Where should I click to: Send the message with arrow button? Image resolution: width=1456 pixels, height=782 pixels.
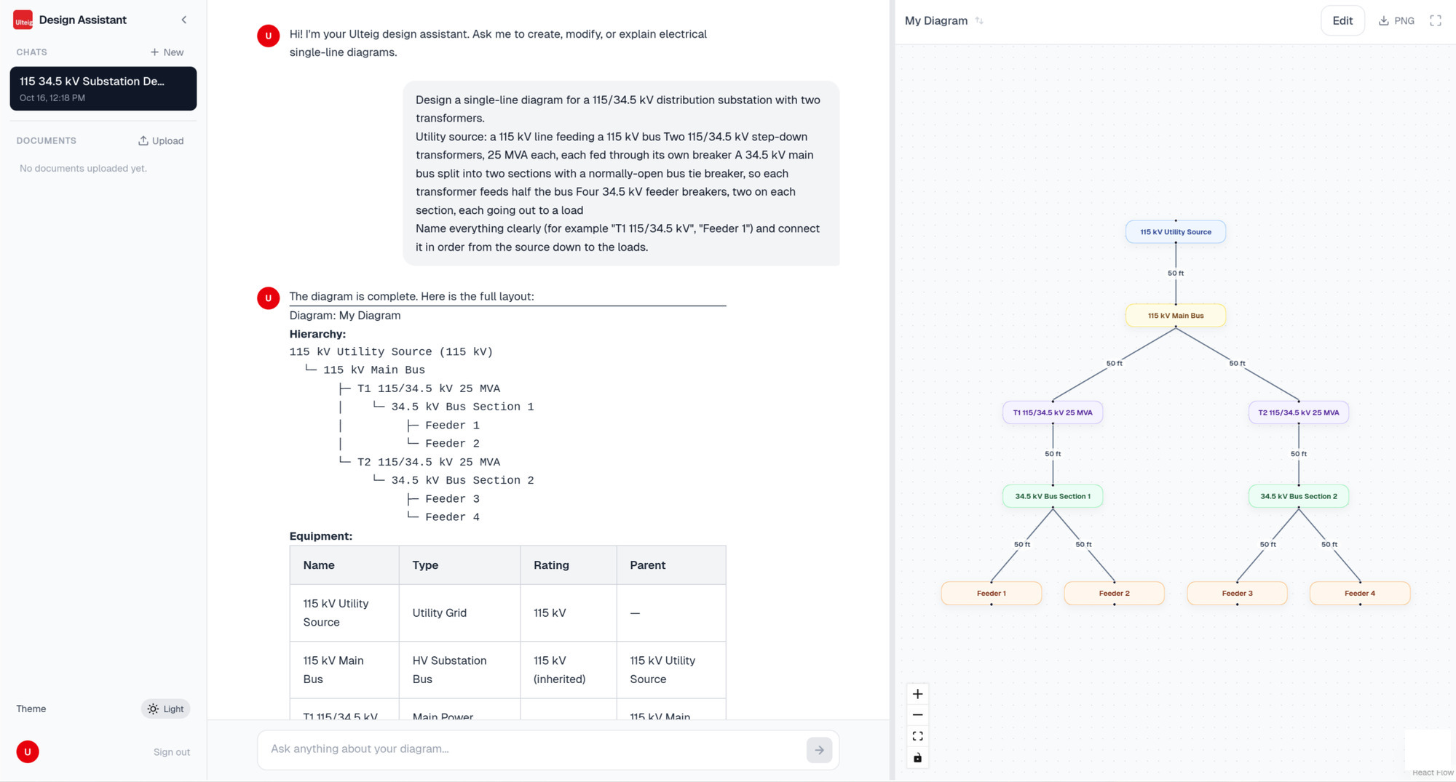[x=819, y=750]
